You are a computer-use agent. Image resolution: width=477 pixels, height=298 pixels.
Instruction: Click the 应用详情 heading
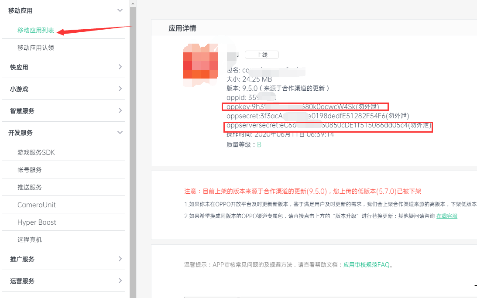pyautogui.click(x=182, y=28)
